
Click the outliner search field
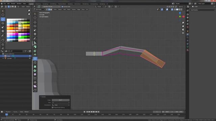(17, 51)
